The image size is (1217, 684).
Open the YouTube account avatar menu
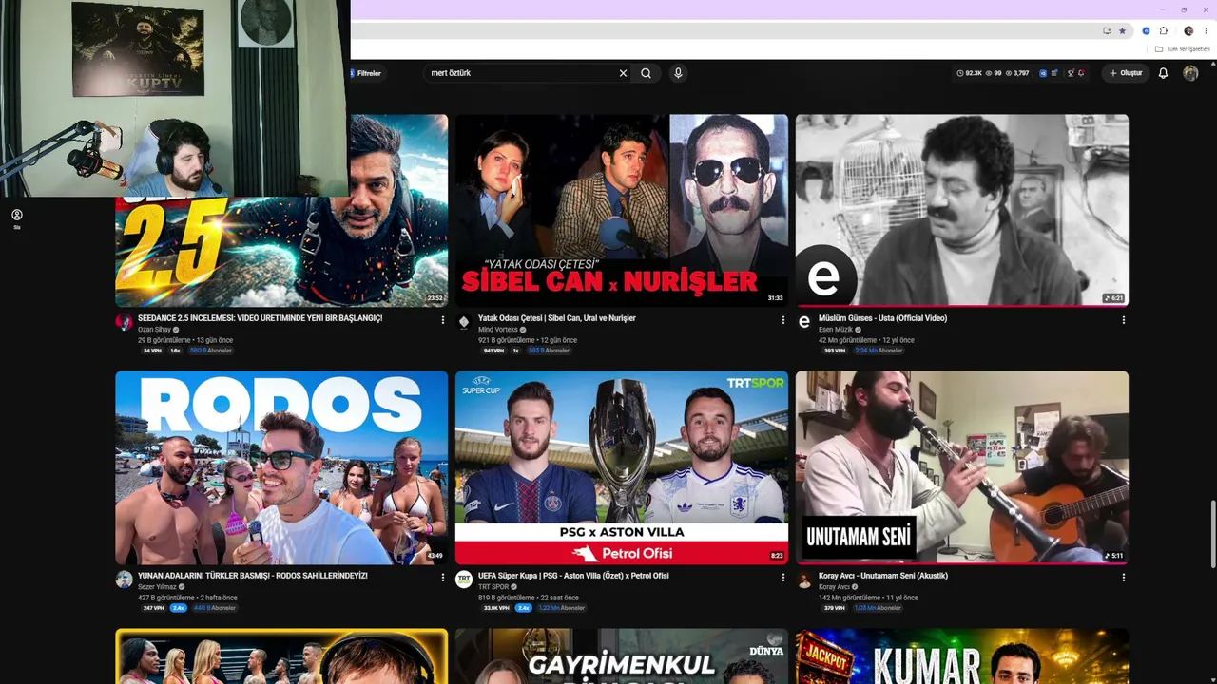[x=1190, y=73]
